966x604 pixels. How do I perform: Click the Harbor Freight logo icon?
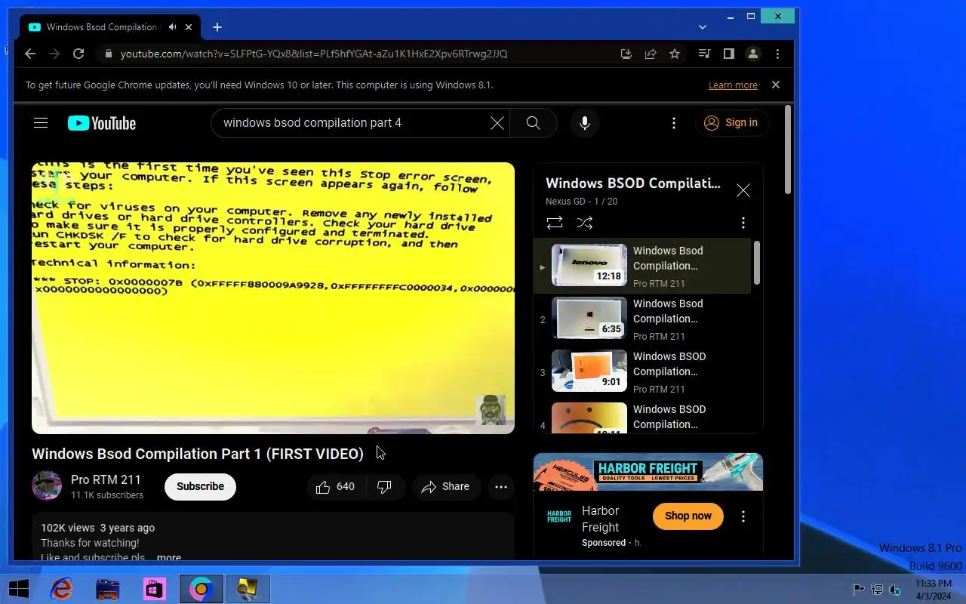click(x=559, y=516)
